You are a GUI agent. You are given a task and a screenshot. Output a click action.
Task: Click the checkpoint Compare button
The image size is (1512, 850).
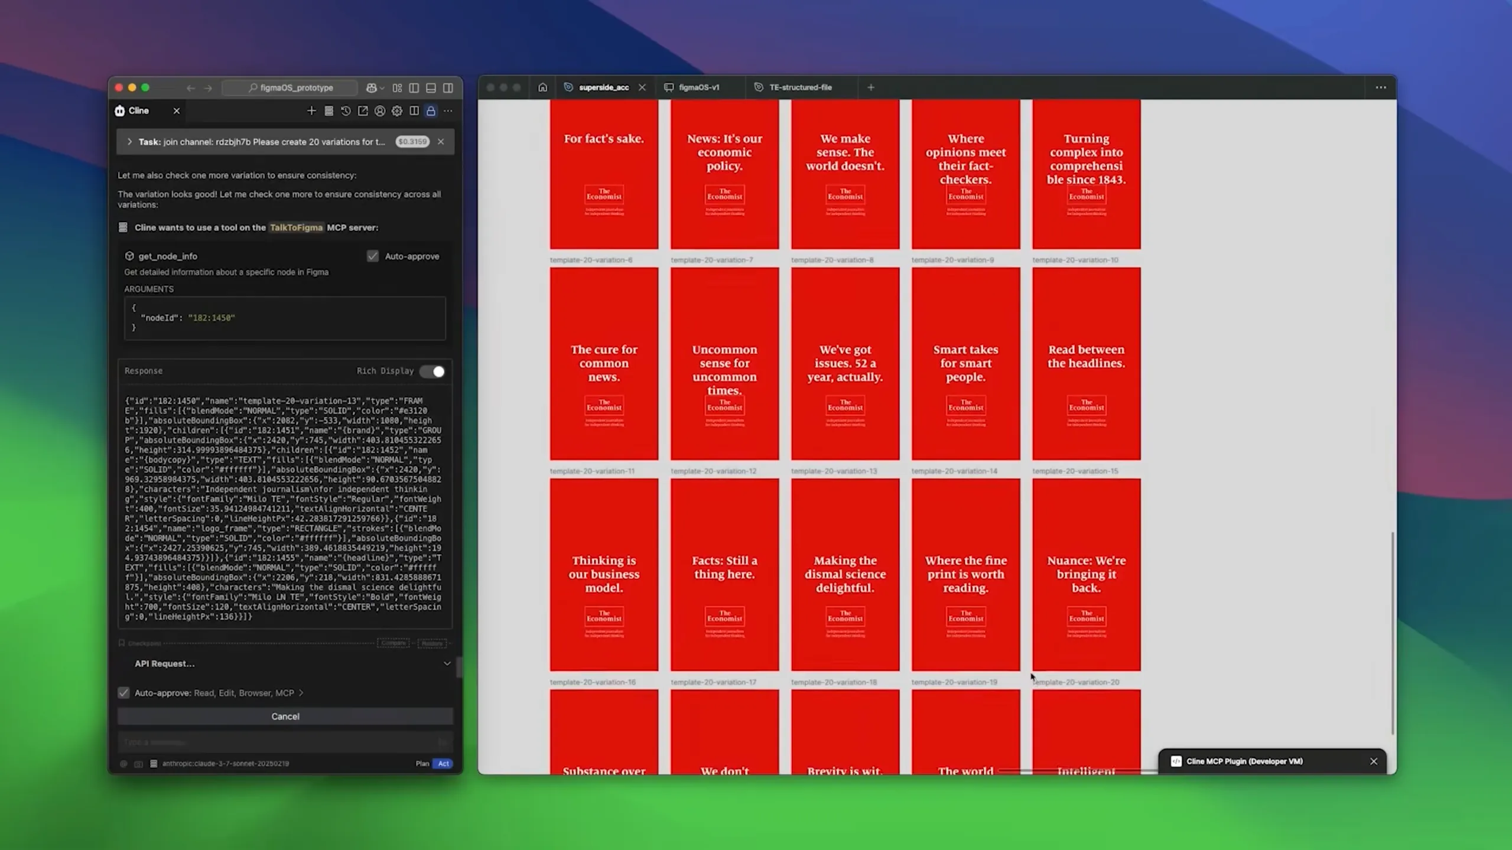[x=394, y=643]
